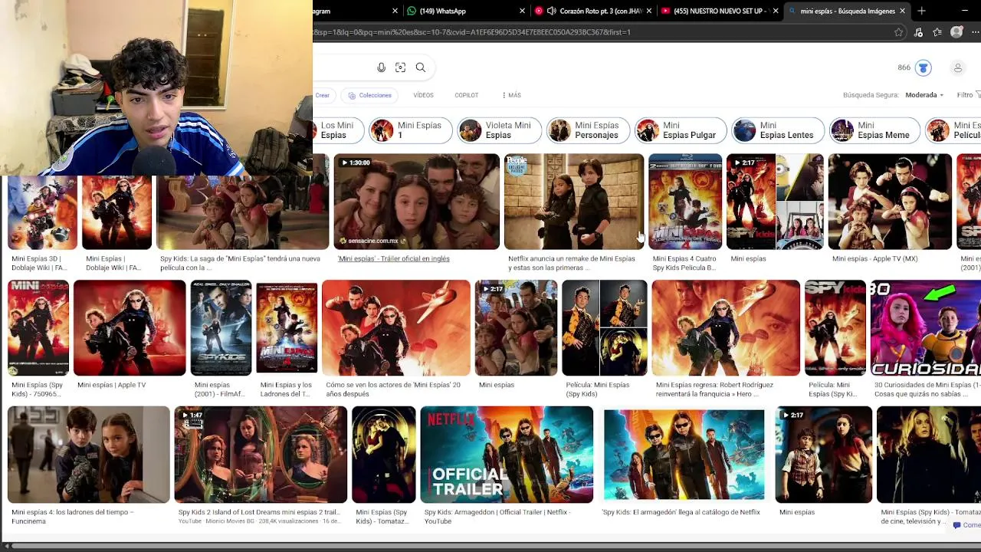Switch to the Corazón Roto pt. 3 tab
Screen dimensions: 981x552
[594, 11]
